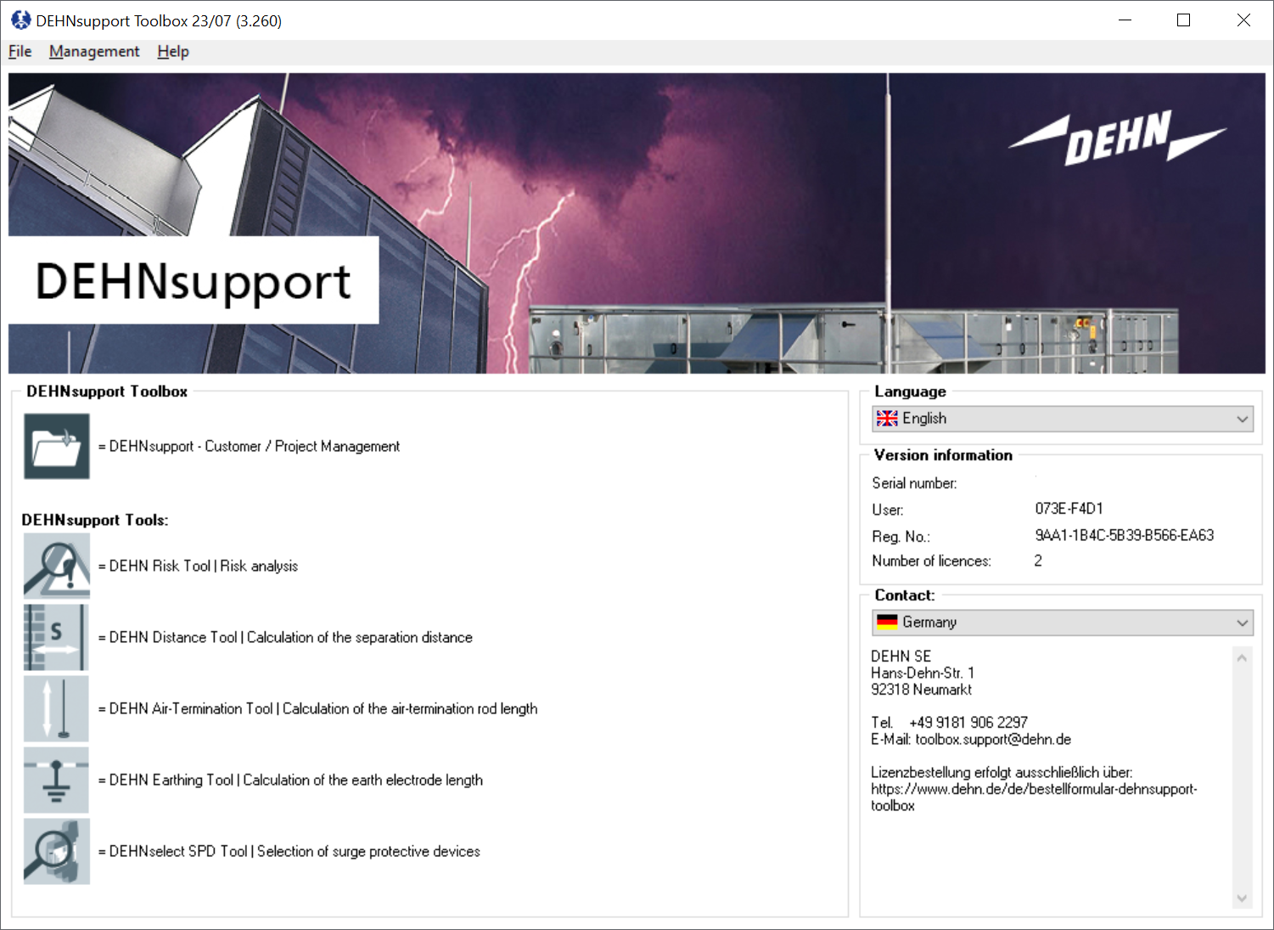This screenshot has height=930, width=1274.
Task: Start the DEHN Air-Termination Tool
Action: click(56, 708)
